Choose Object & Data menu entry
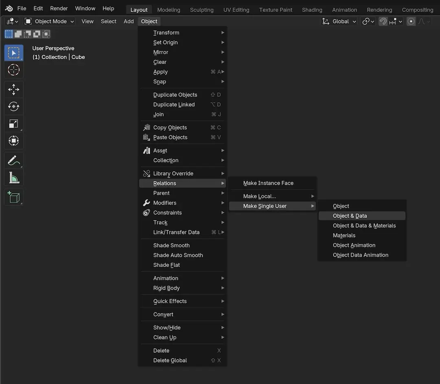Screen dimensions: 440x384 350,216
